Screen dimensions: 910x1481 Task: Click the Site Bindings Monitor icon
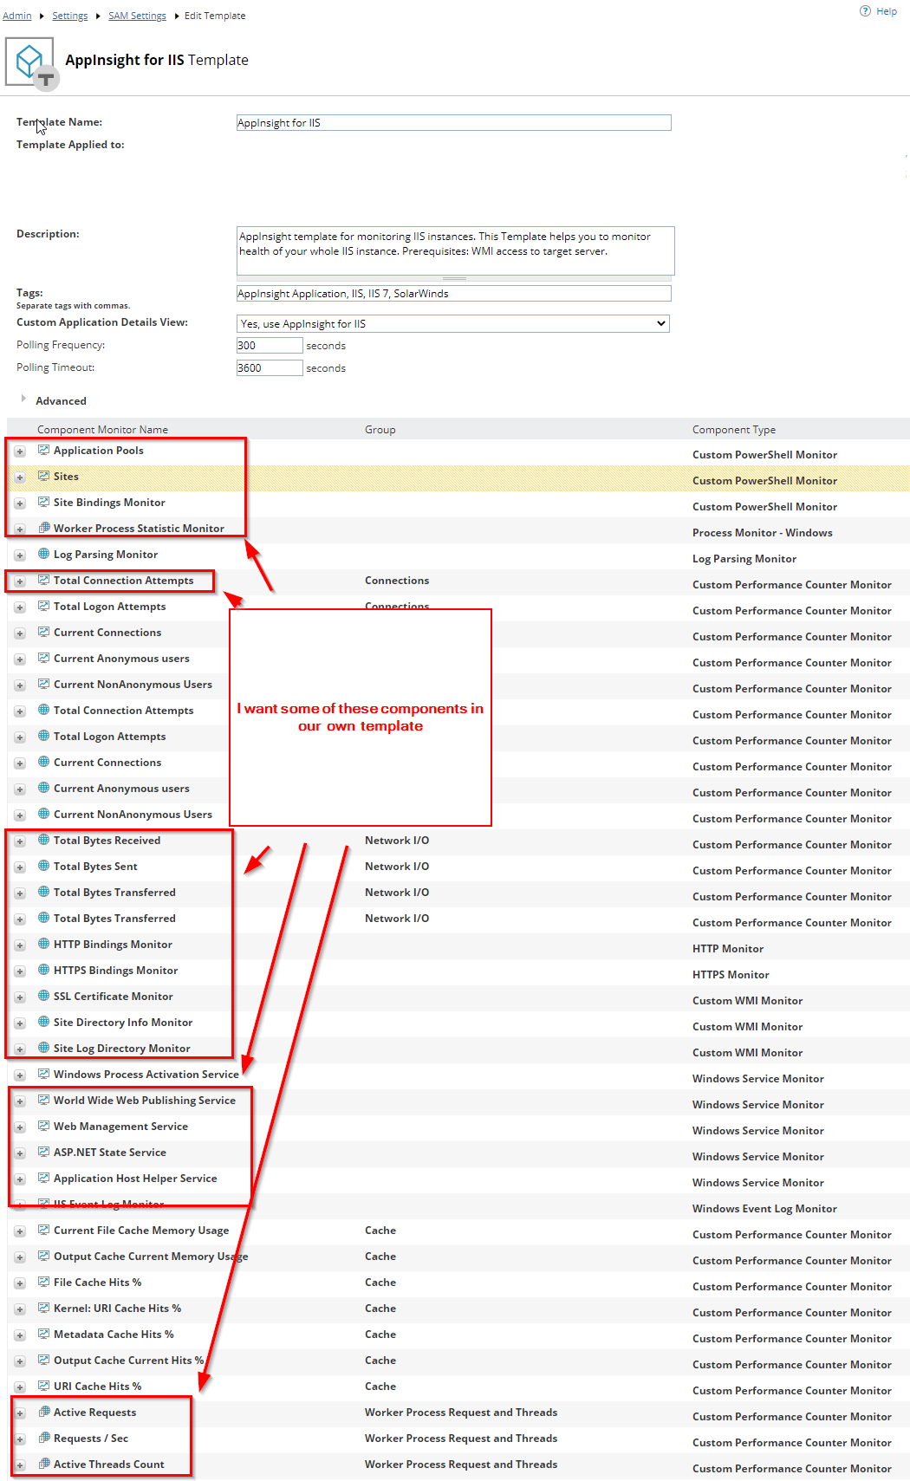[x=43, y=502]
